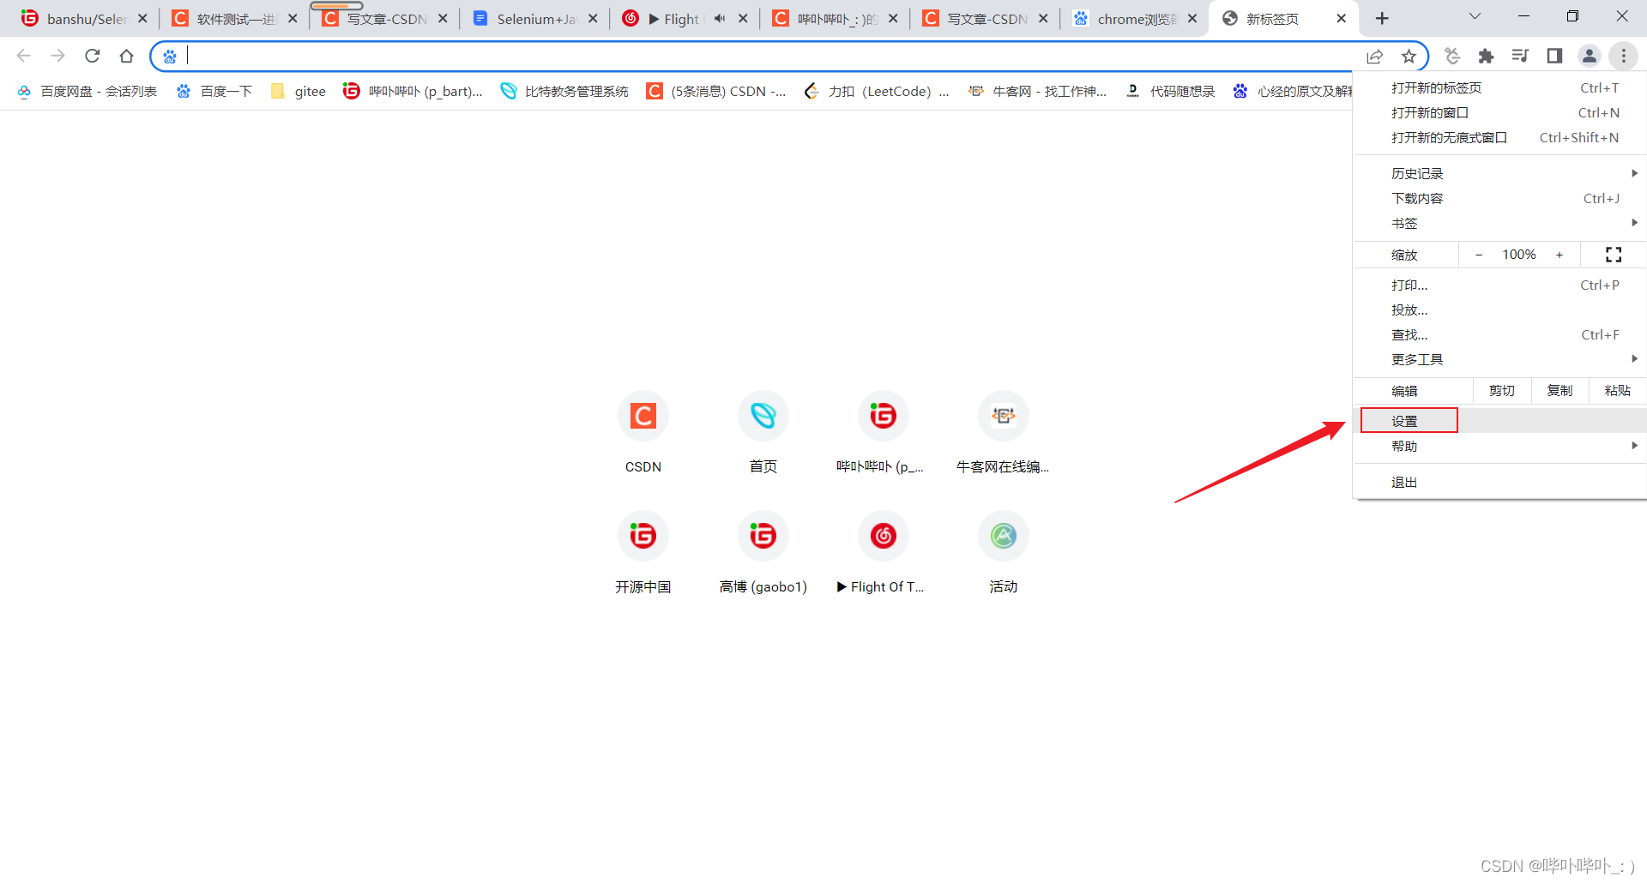This screenshot has width=1647, height=883.
Task: Open 力扣 (LeetCode) bookmark
Action: pyautogui.click(x=876, y=91)
